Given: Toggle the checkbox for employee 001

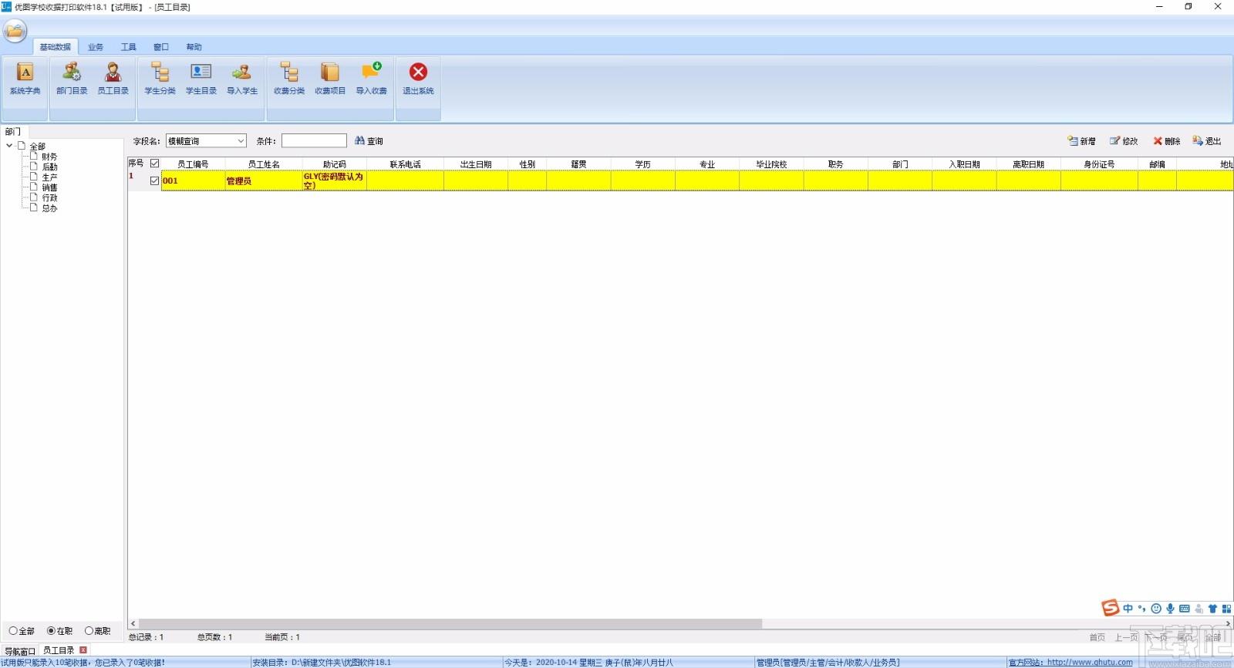Looking at the screenshot, I should pyautogui.click(x=154, y=180).
